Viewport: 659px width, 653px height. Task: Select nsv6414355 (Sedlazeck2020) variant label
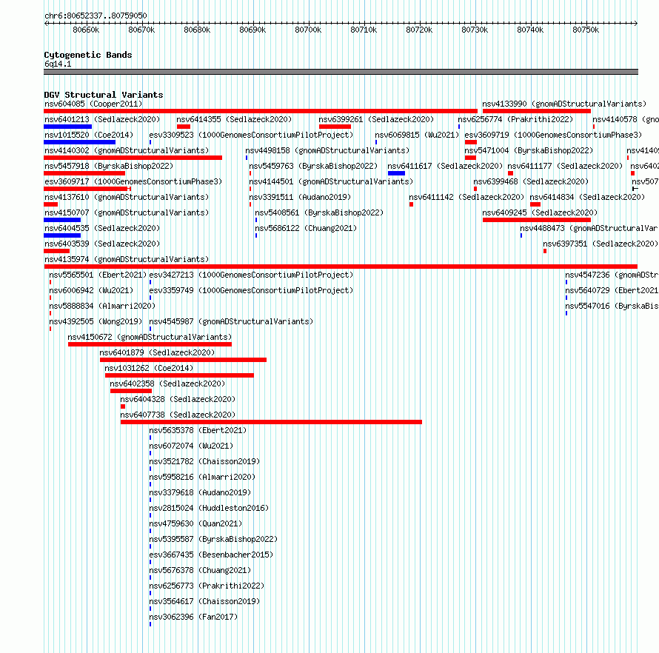click(234, 119)
